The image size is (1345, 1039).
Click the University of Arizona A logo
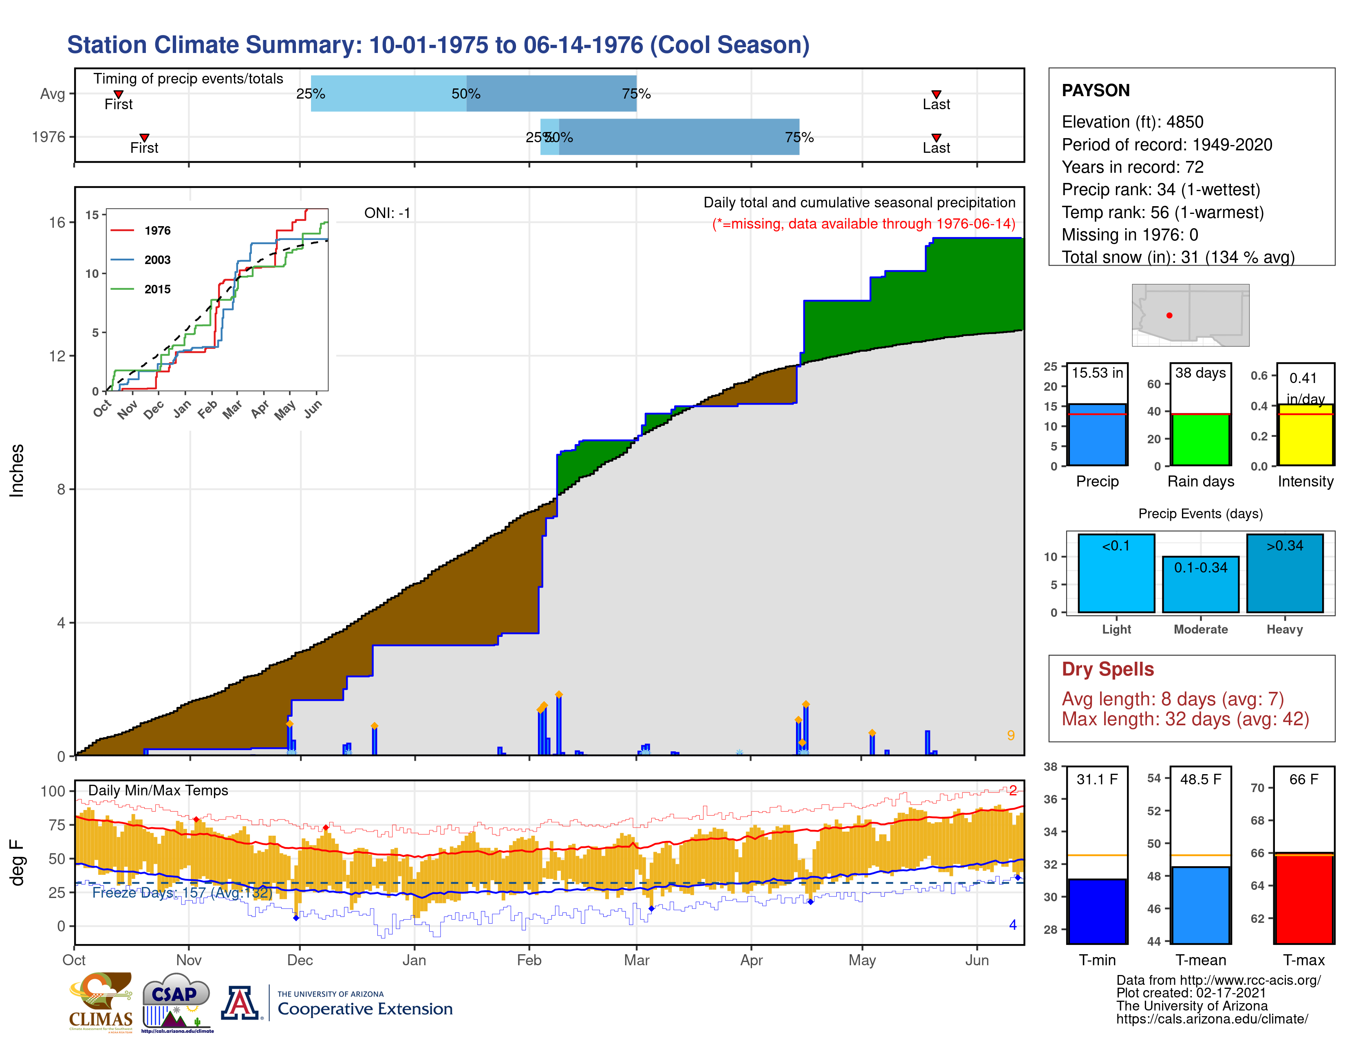(240, 1003)
